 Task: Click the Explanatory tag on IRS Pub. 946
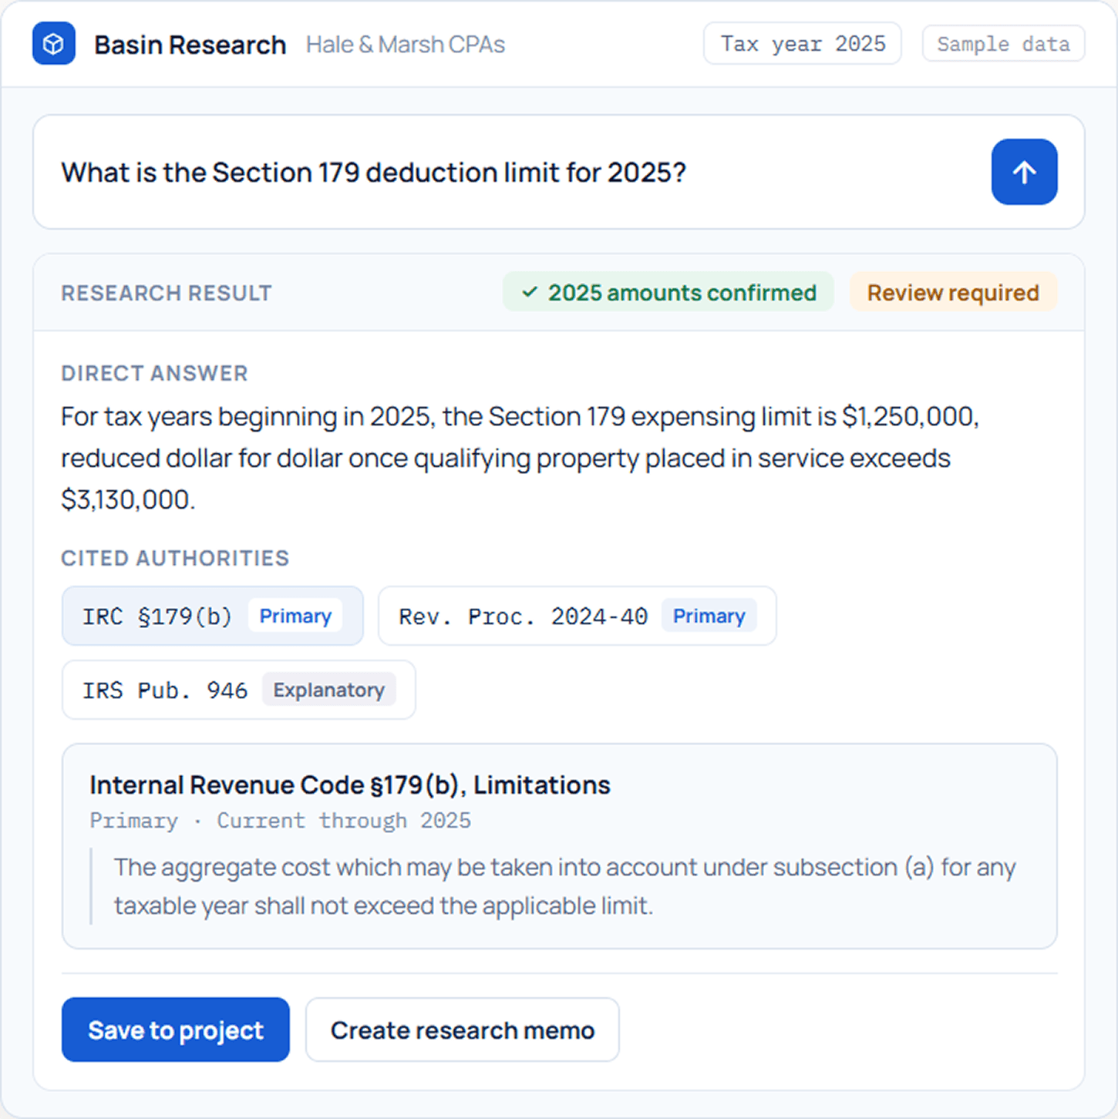(328, 690)
